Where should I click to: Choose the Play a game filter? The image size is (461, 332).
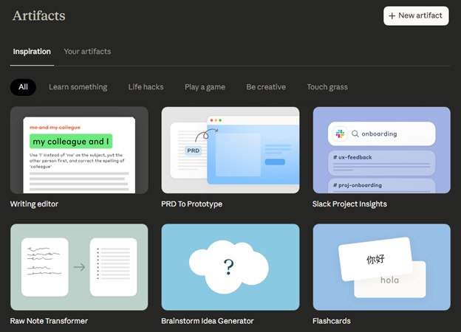[205, 87]
